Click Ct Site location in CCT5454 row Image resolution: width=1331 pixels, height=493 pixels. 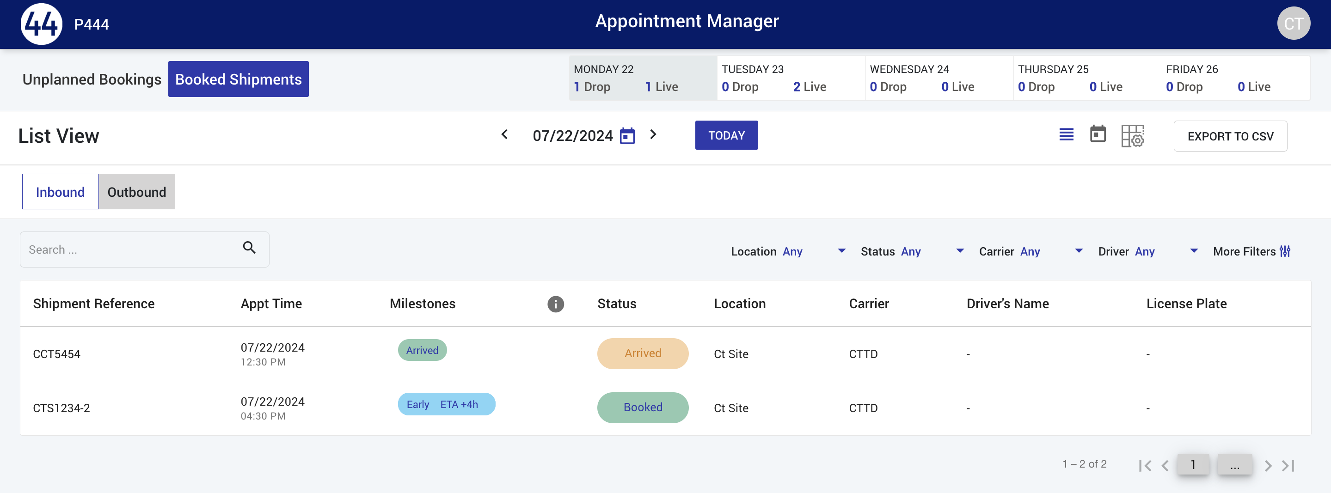click(x=730, y=354)
